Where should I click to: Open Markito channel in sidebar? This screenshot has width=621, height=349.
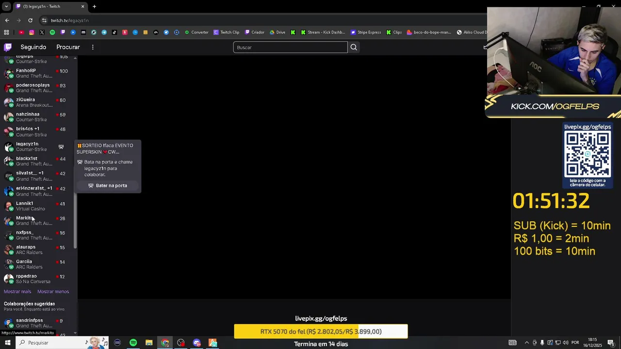[x=38, y=221]
